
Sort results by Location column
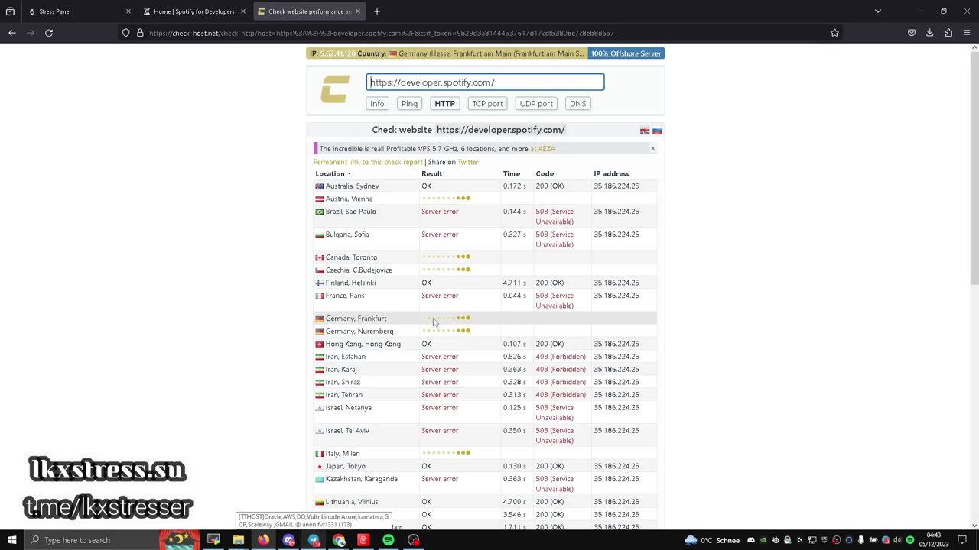coord(333,174)
